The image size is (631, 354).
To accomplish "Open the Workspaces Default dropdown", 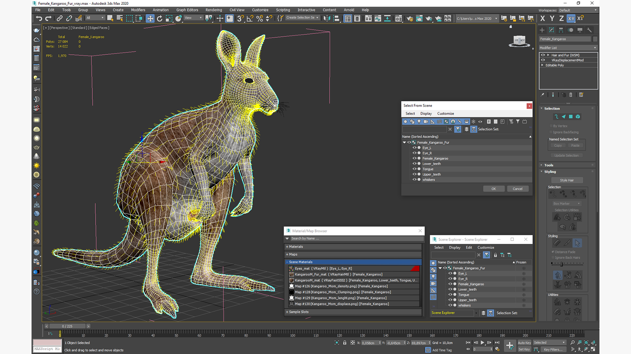I will coord(578,10).
